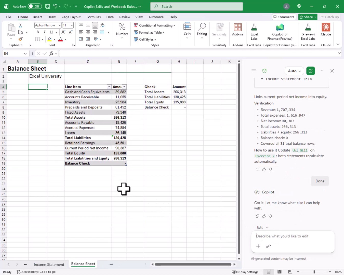
Task: Expand the Number format group
Action: 122,31
